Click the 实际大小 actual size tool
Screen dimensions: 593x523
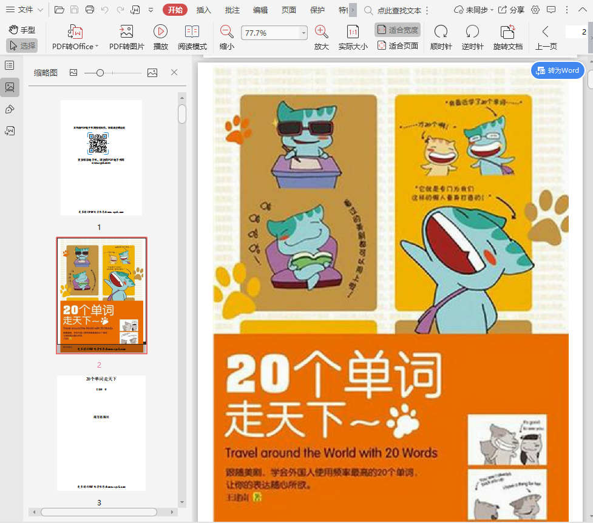tap(353, 37)
